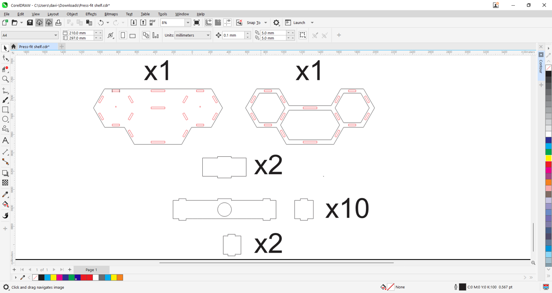This screenshot has width=552, height=293.
Task: Select the Parallel Dimension tool
Action: 5,152
